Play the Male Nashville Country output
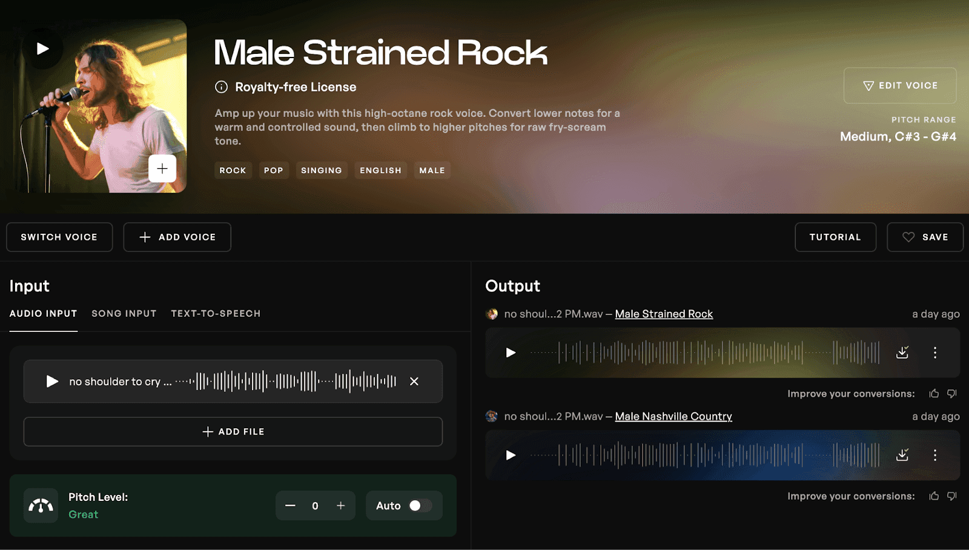Image resolution: width=969 pixels, height=550 pixels. coord(511,455)
